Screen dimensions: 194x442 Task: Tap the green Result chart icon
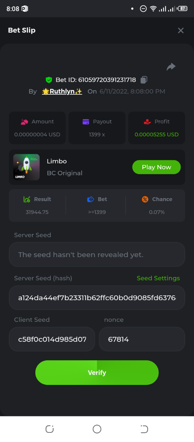point(27,199)
